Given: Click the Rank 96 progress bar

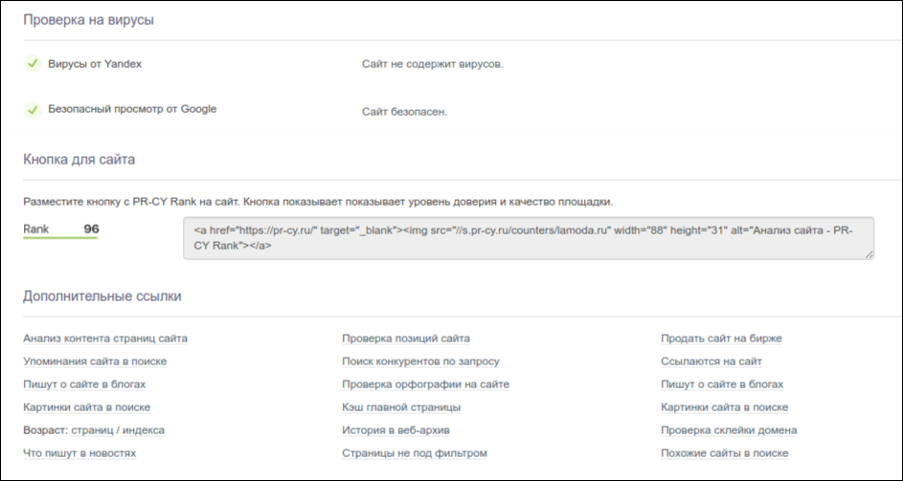Looking at the screenshot, I should 61,238.
